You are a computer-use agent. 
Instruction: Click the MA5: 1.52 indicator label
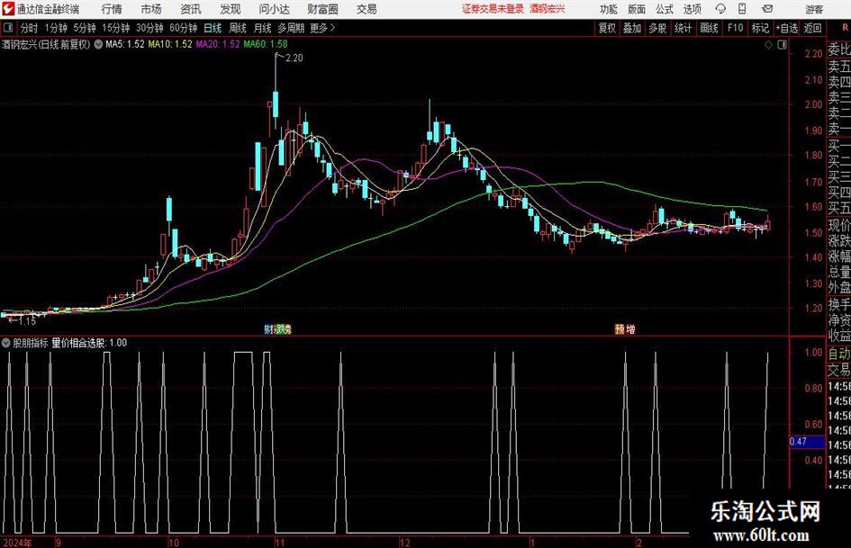(125, 44)
